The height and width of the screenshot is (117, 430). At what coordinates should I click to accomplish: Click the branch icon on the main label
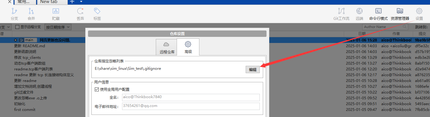coord(21,40)
